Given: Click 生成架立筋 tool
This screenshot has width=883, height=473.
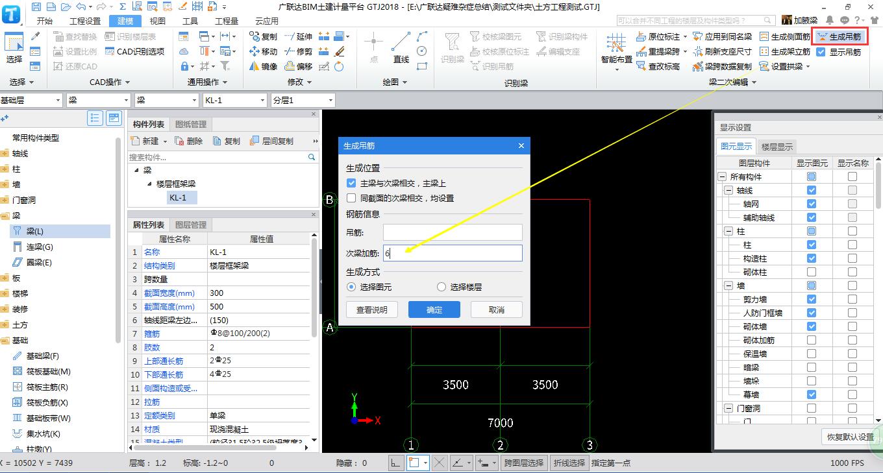Looking at the screenshot, I should pyautogui.click(x=784, y=52).
